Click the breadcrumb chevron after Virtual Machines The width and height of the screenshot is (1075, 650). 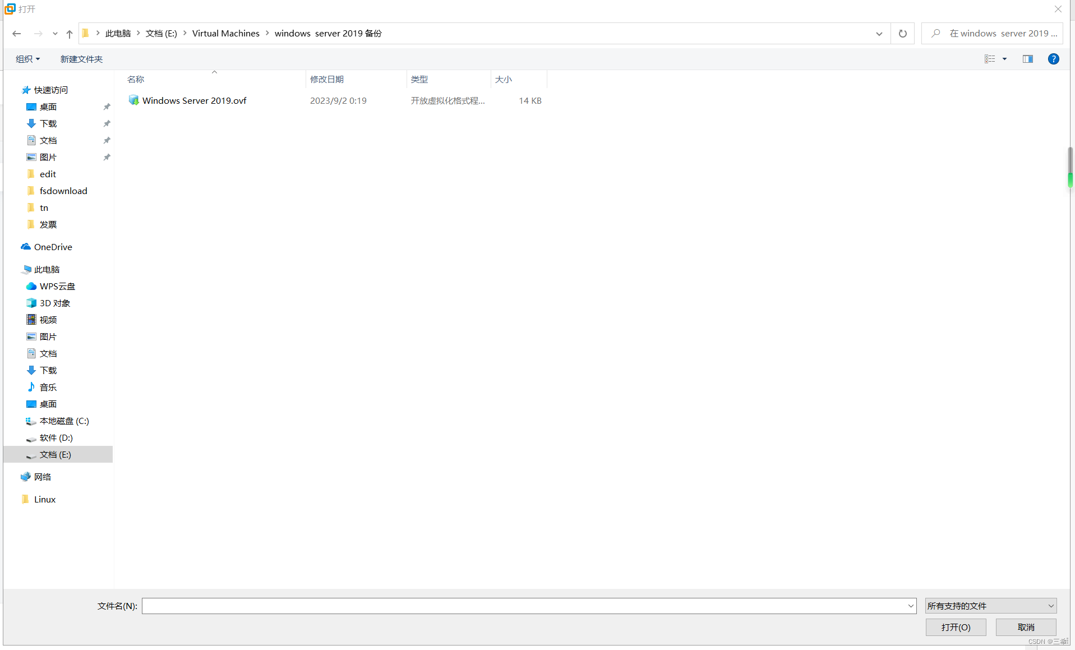(267, 34)
